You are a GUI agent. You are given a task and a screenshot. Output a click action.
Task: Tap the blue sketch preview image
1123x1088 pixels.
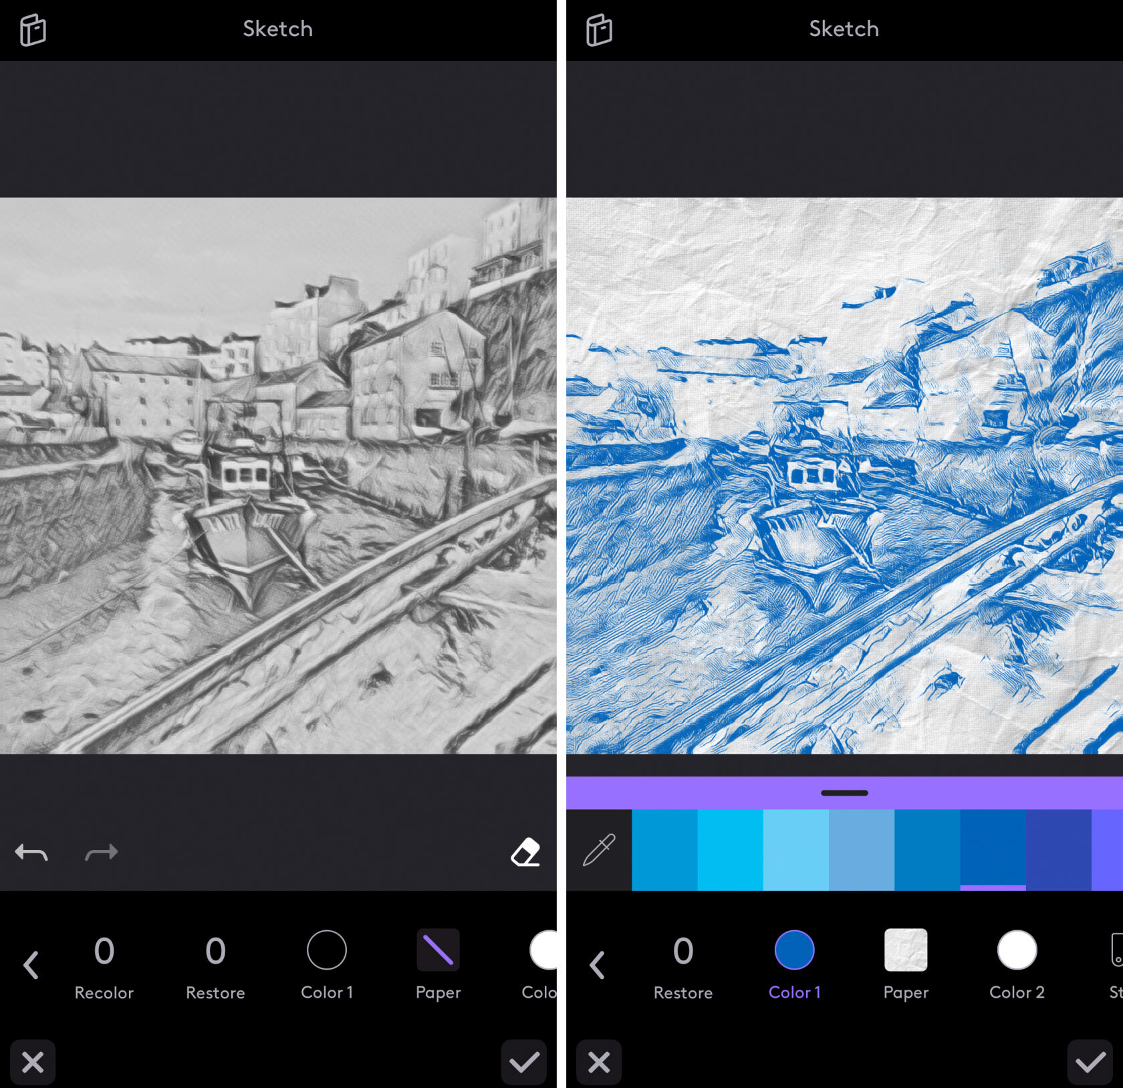(842, 481)
